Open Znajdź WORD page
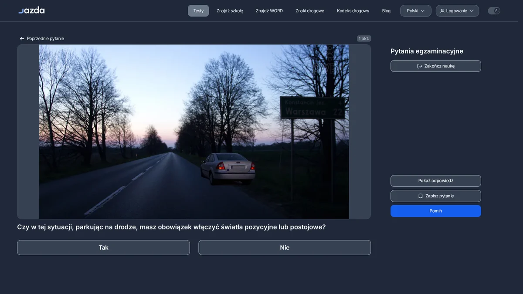 point(269,11)
